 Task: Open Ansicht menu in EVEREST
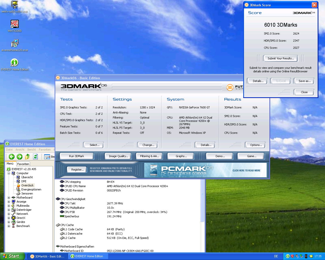(x=20, y=150)
